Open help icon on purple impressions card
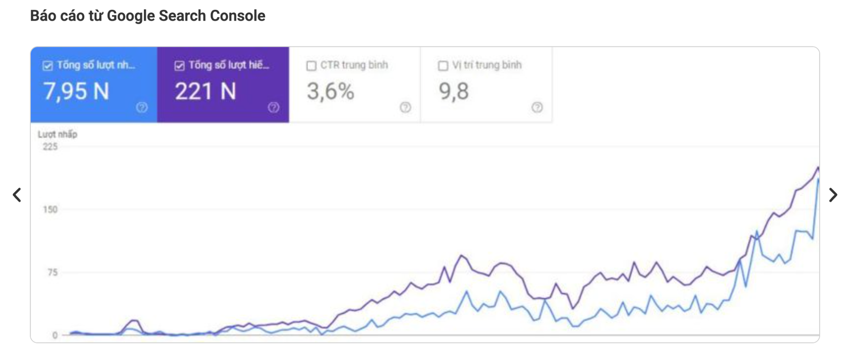Viewport: 850px width, 351px height. click(274, 107)
